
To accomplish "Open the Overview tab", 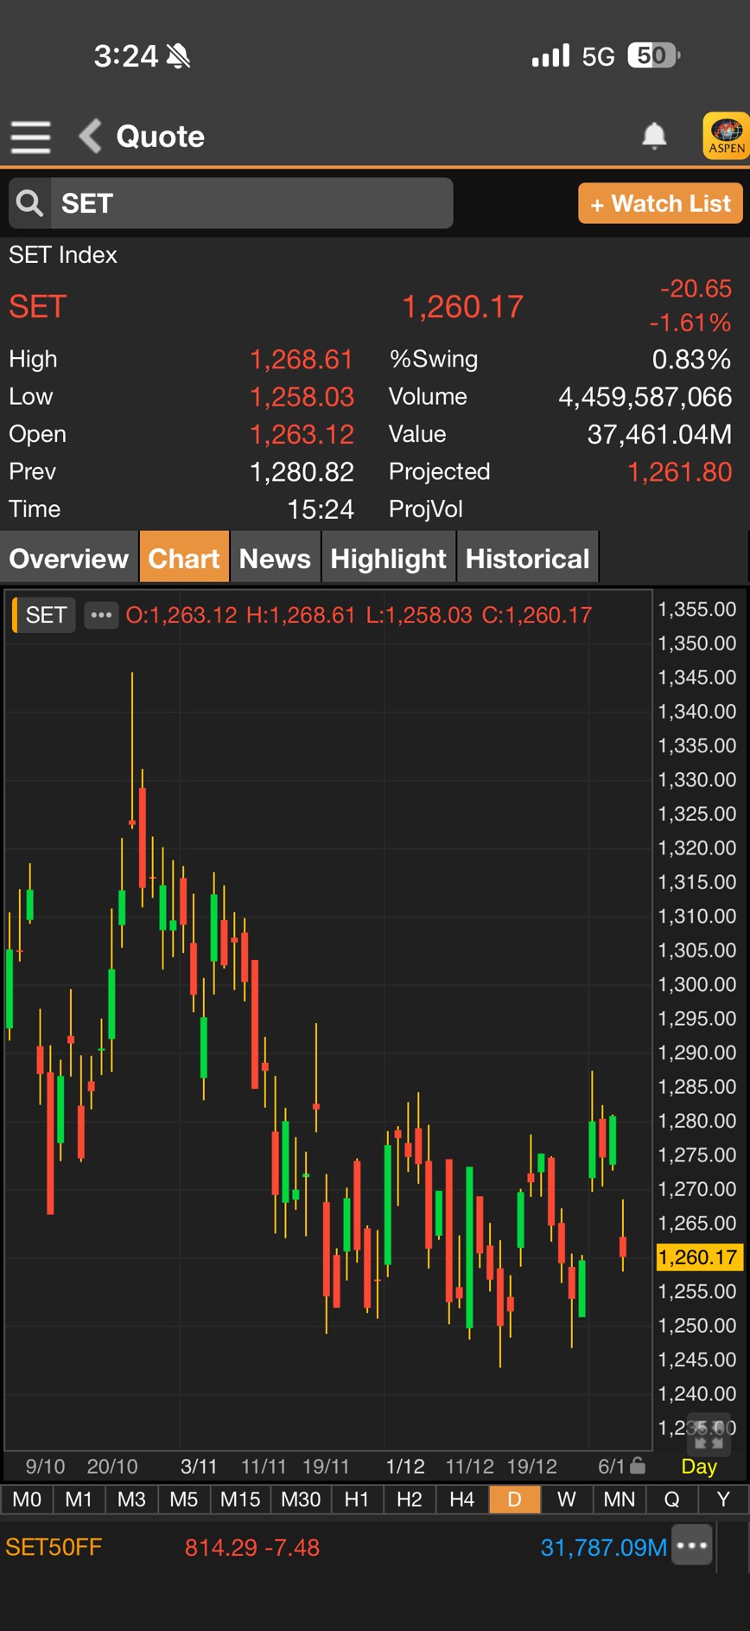I will pos(68,559).
